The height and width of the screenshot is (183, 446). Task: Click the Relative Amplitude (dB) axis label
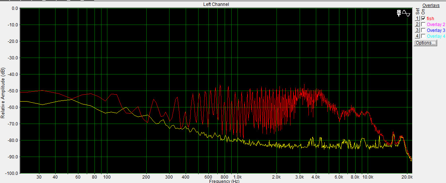coord(3,92)
